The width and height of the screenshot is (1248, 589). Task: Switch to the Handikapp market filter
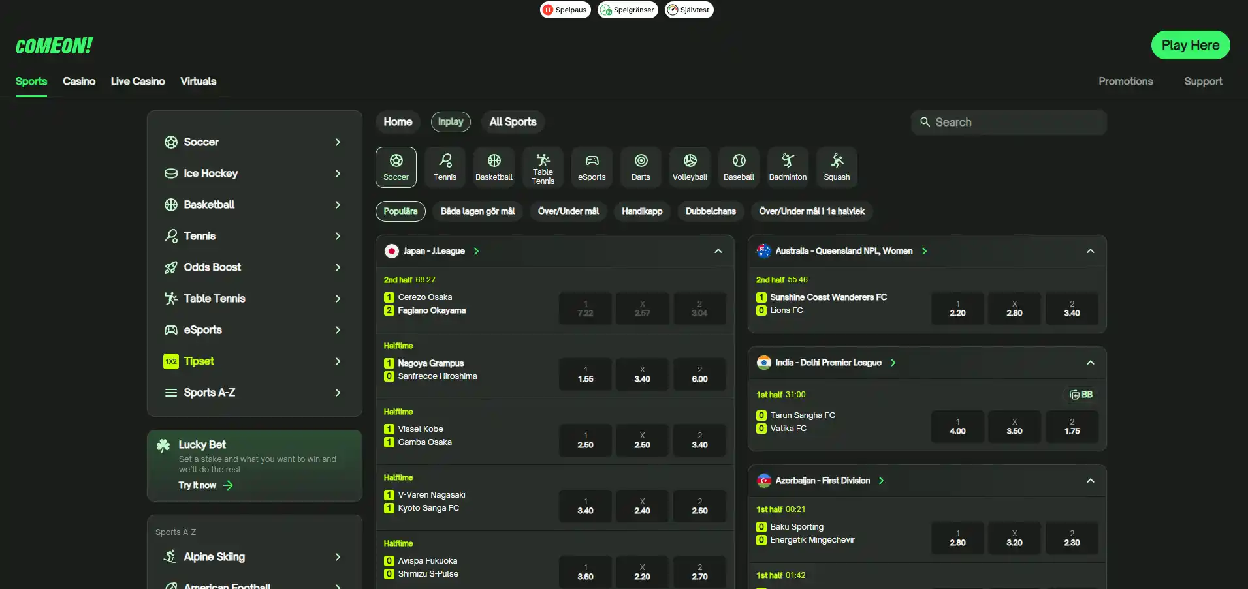tap(642, 211)
